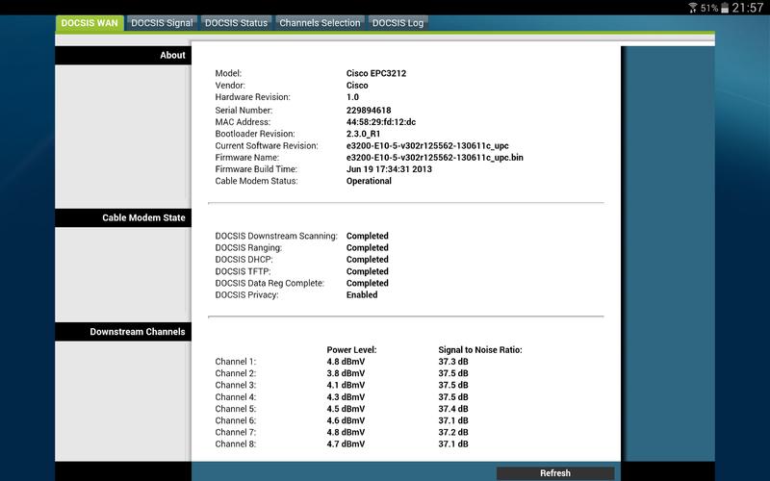Click the Operational cable modem status value
Image resolution: width=770 pixels, height=481 pixels.
click(369, 181)
